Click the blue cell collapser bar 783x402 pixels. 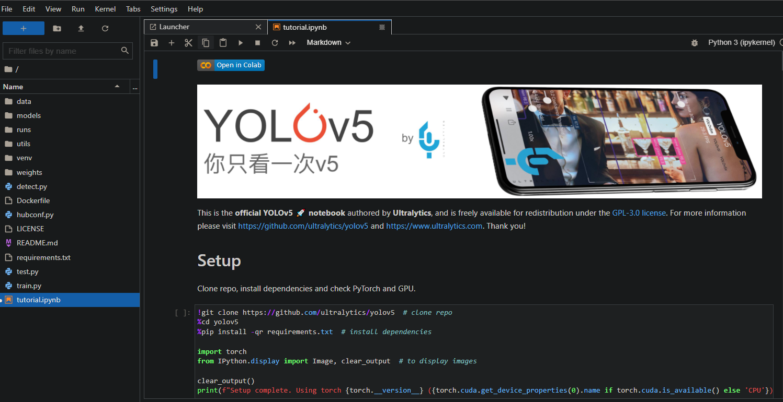[x=155, y=69]
